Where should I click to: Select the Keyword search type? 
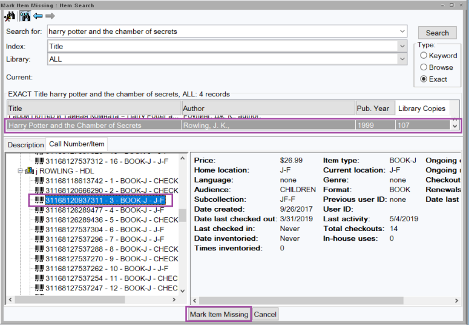[424, 56]
